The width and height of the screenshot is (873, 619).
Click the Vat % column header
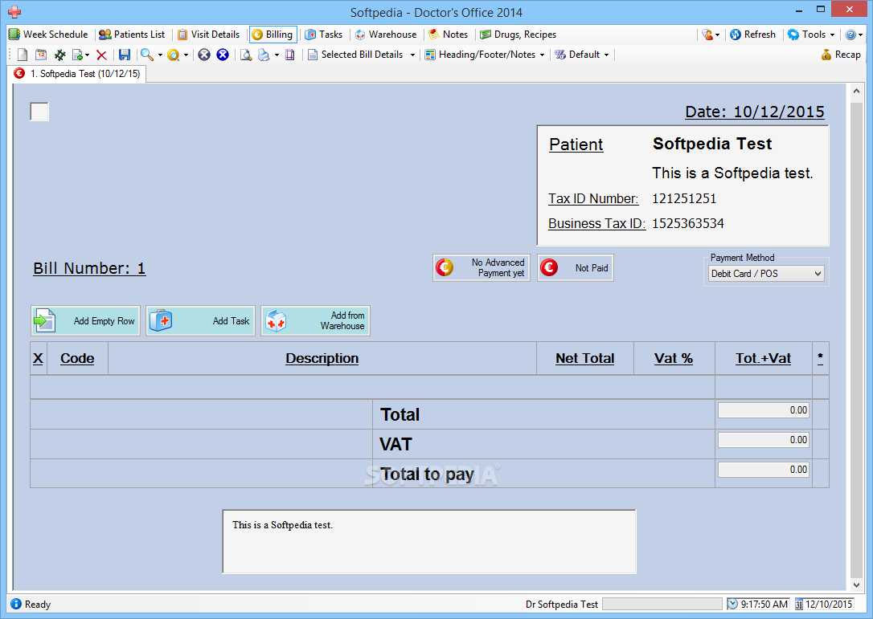(674, 359)
